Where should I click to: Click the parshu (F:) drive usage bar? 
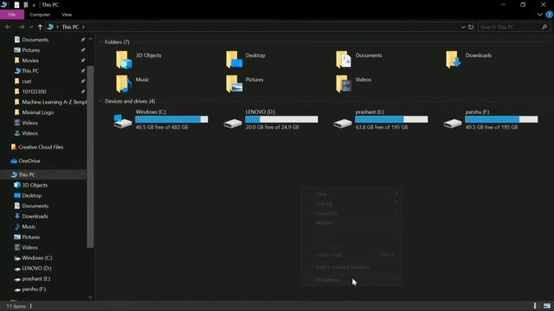(501, 119)
